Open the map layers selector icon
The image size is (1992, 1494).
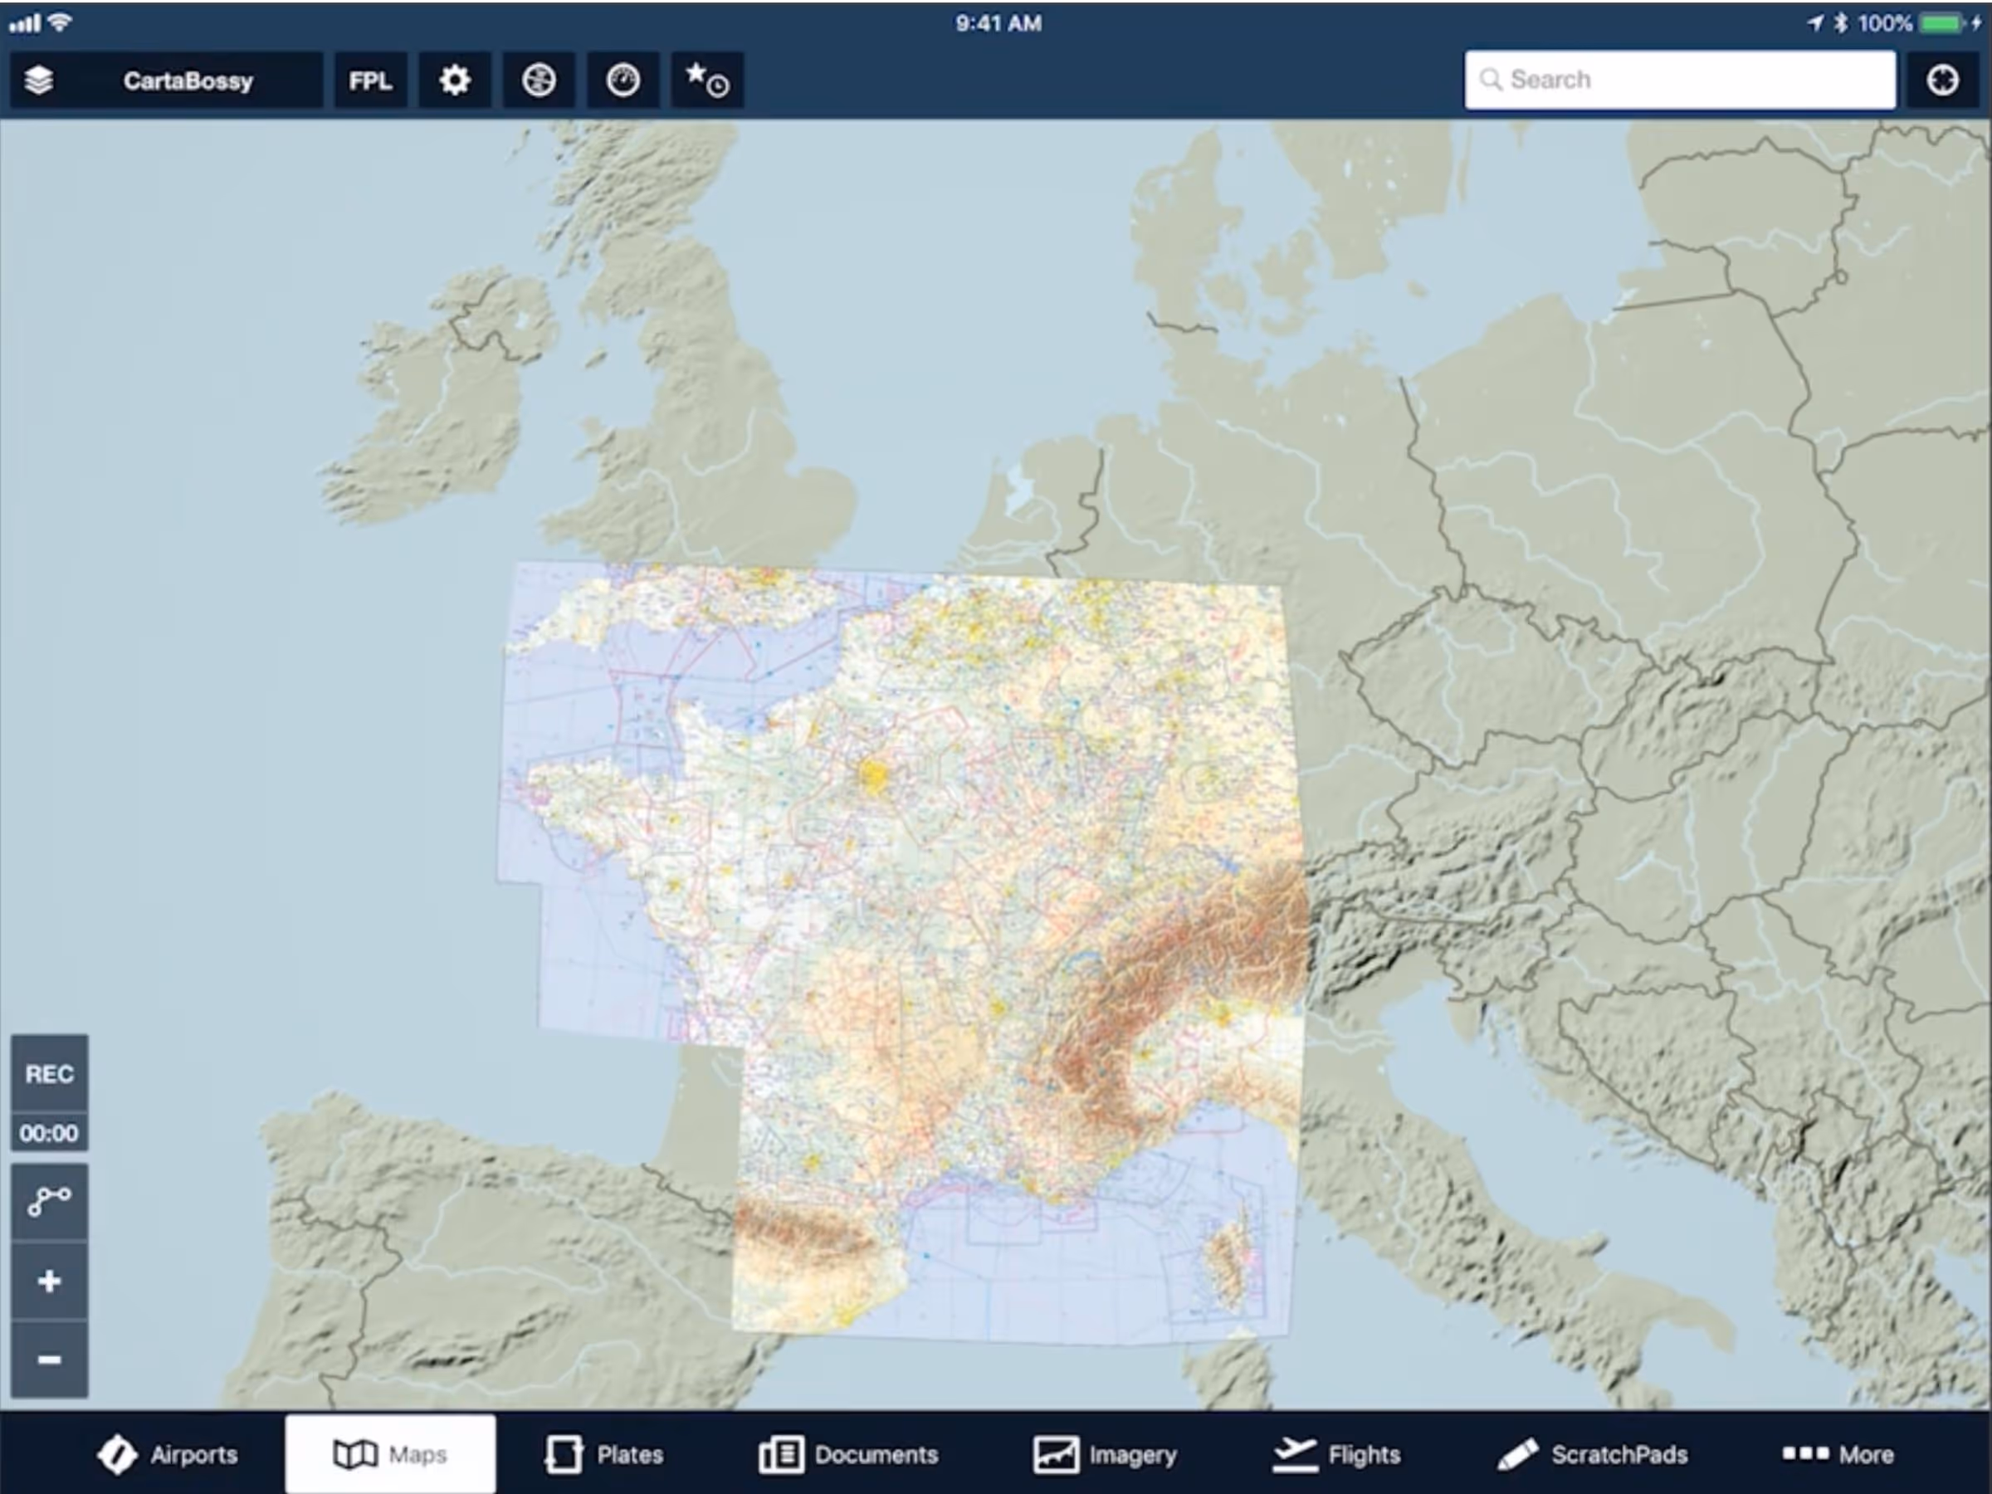pos(39,81)
